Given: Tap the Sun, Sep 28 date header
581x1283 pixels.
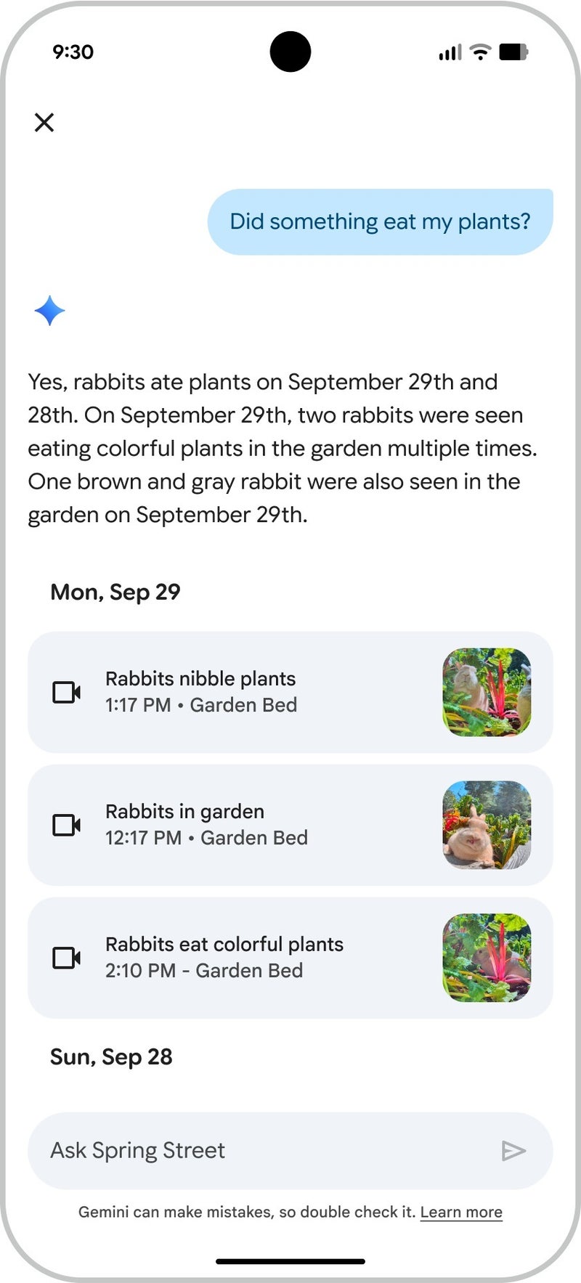Looking at the screenshot, I should pos(111,1056).
